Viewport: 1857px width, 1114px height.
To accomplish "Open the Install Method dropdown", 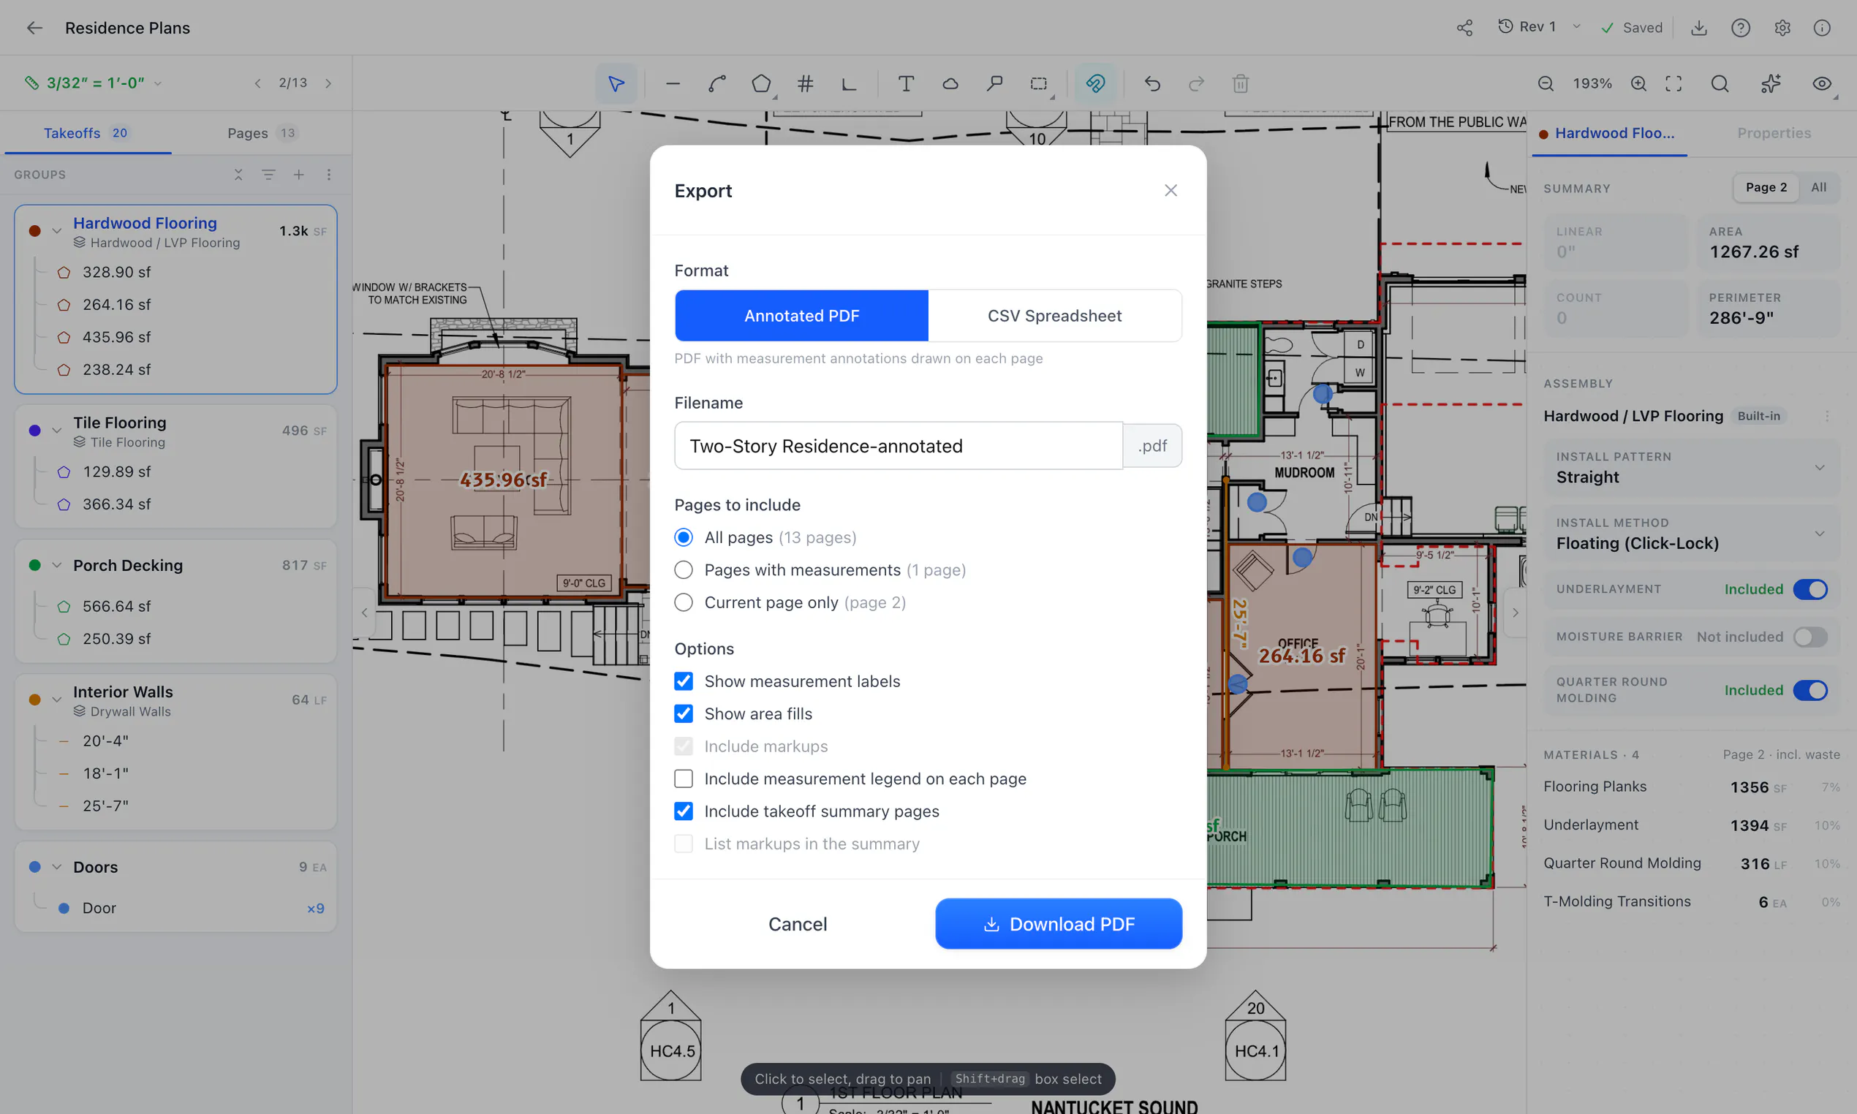I will (1691, 534).
